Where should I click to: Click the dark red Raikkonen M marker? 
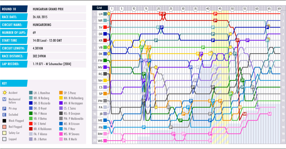point(244,114)
